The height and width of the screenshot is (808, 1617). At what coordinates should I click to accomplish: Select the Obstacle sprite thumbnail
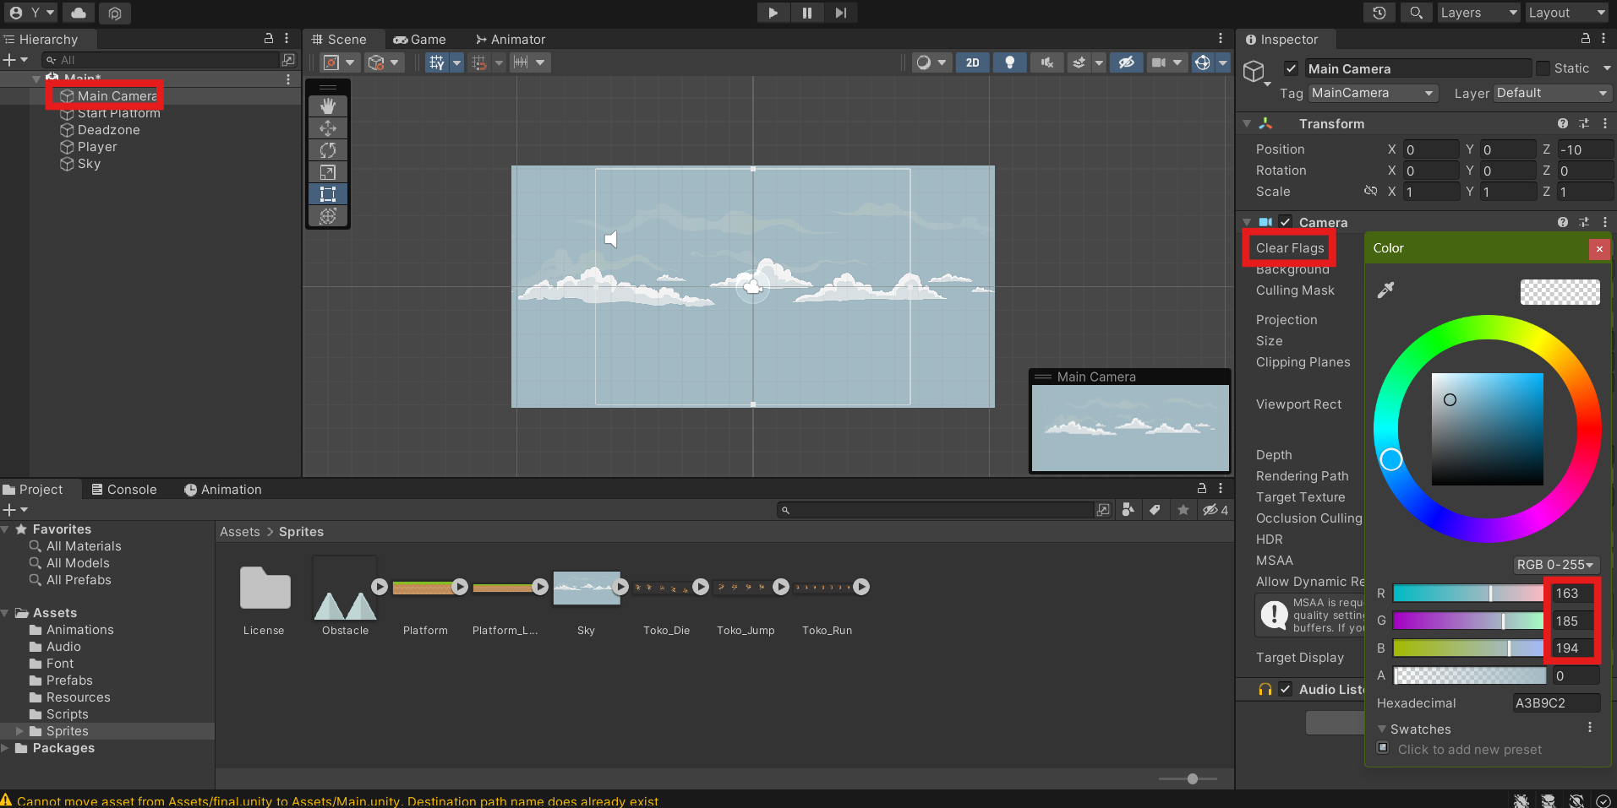click(x=345, y=588)
